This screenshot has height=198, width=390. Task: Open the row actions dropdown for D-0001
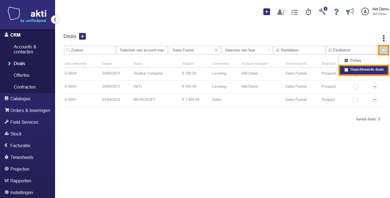[x=375, y=100]
